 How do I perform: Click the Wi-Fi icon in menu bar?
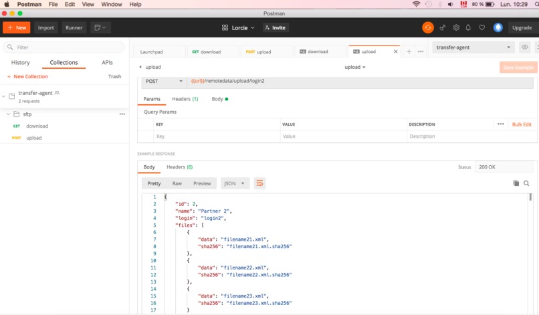(416, 4)
